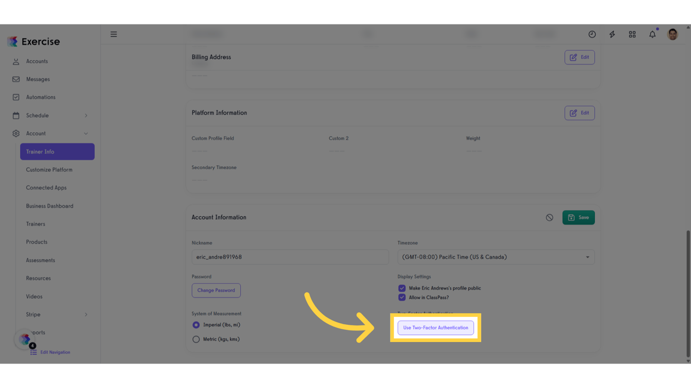This screenshot has width=691, height=388.
Task: Open Messages from the sidebar envelope icon
Action: pos(17,79)
